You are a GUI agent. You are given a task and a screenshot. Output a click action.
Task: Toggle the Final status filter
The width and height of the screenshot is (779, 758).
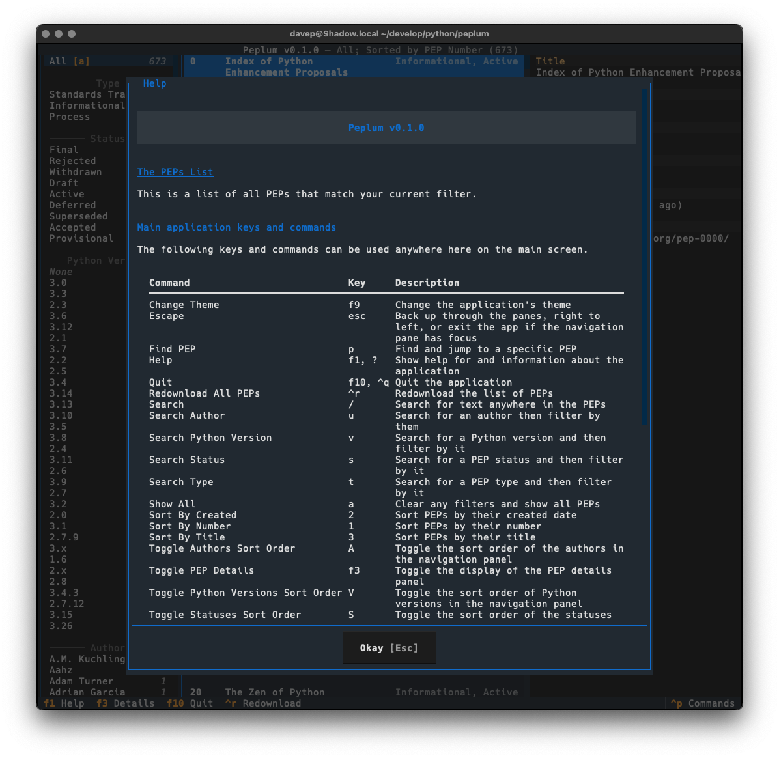coord(64,150)
